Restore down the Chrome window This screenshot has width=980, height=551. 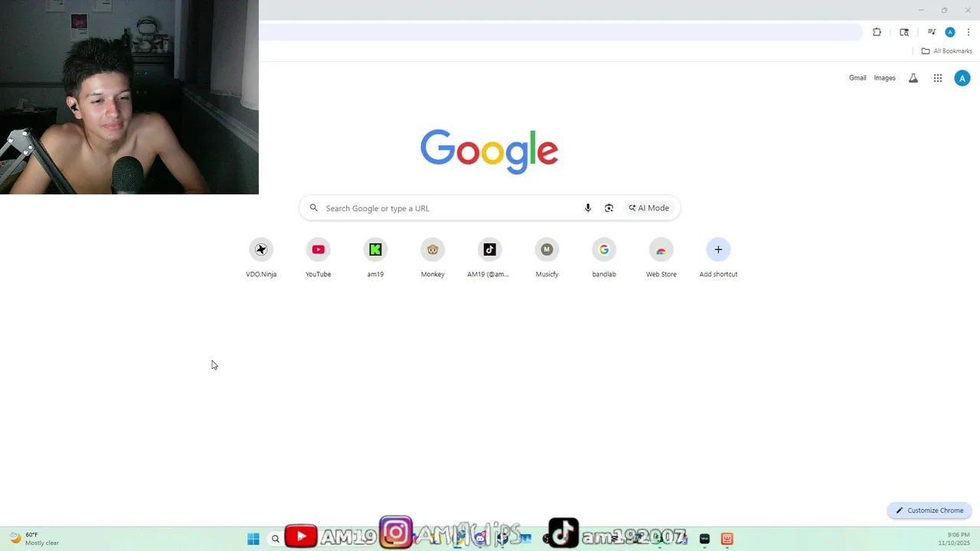click(944, 10)
